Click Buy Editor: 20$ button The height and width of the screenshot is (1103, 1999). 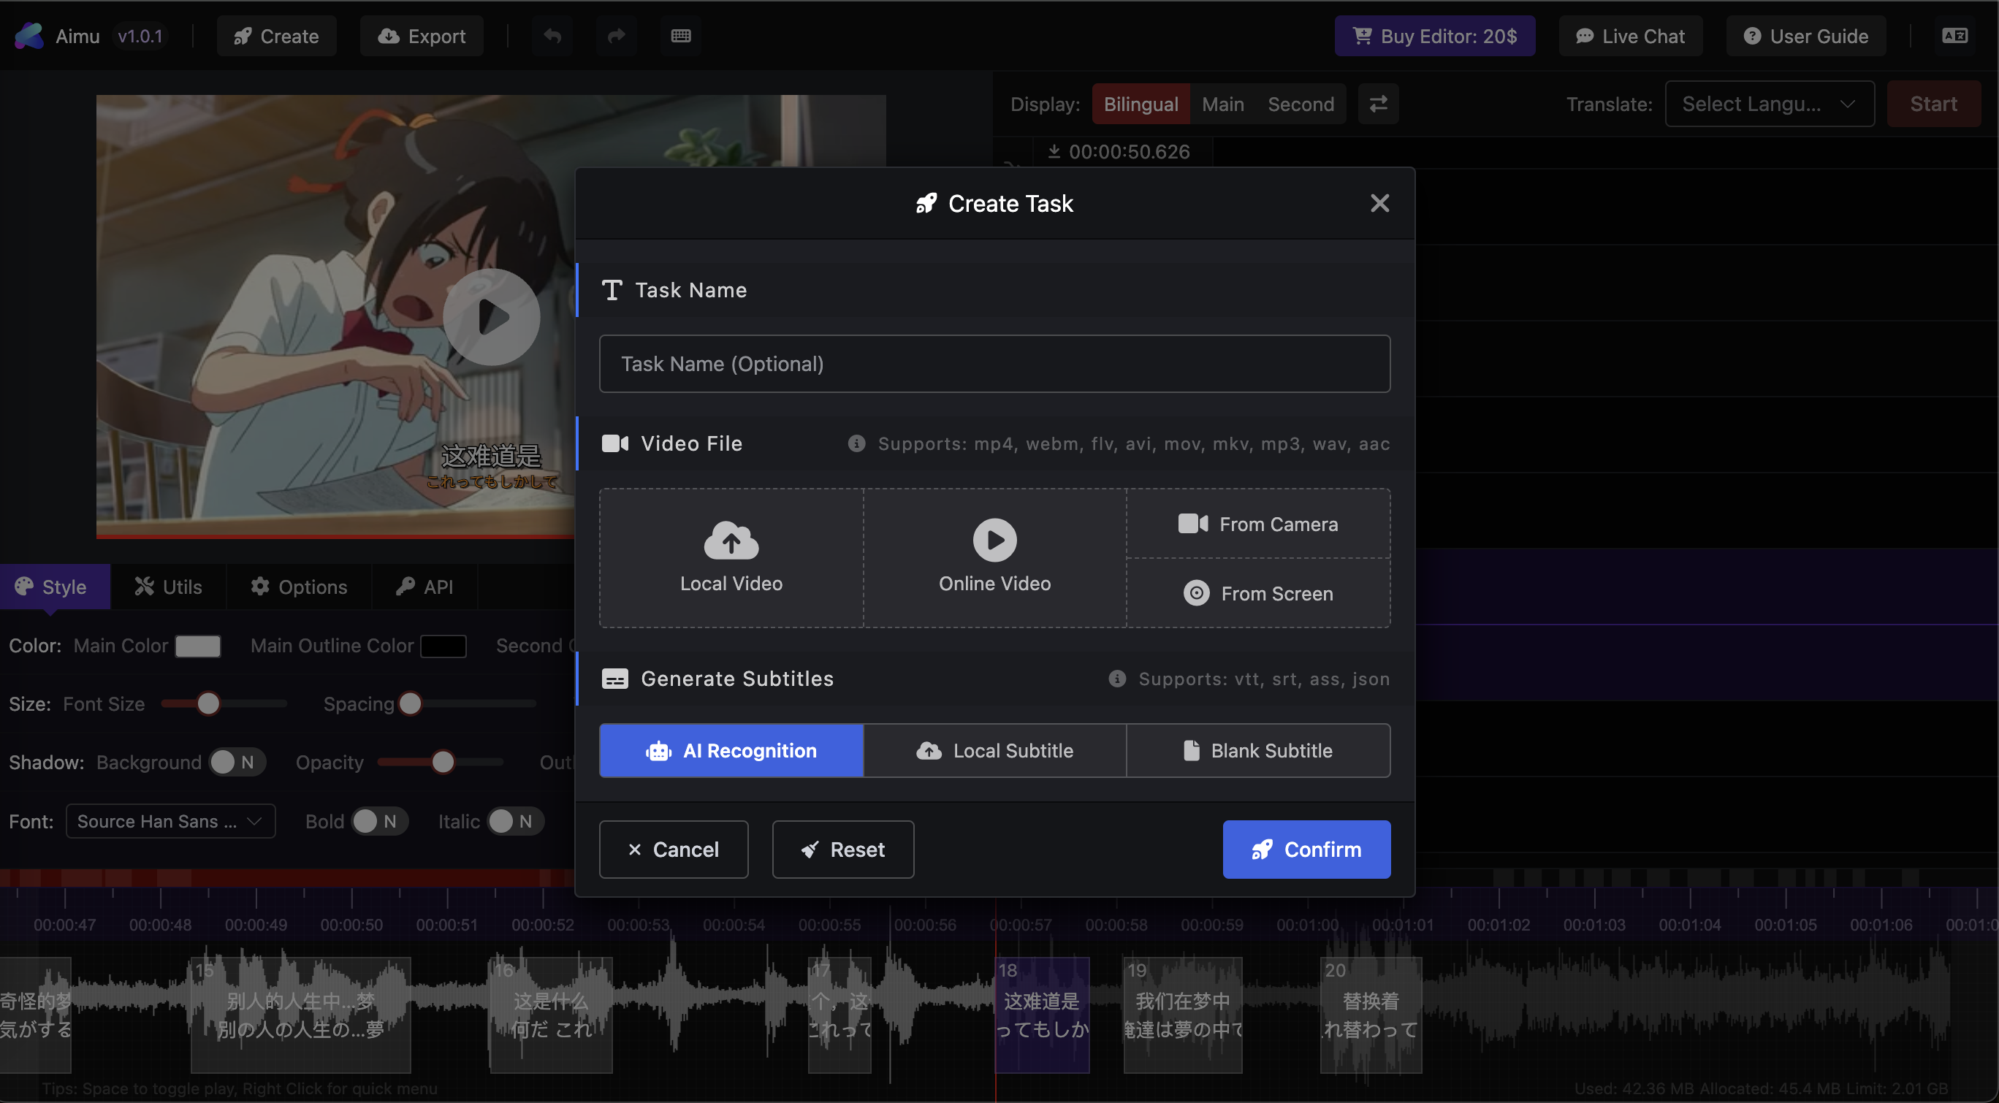1434,36
